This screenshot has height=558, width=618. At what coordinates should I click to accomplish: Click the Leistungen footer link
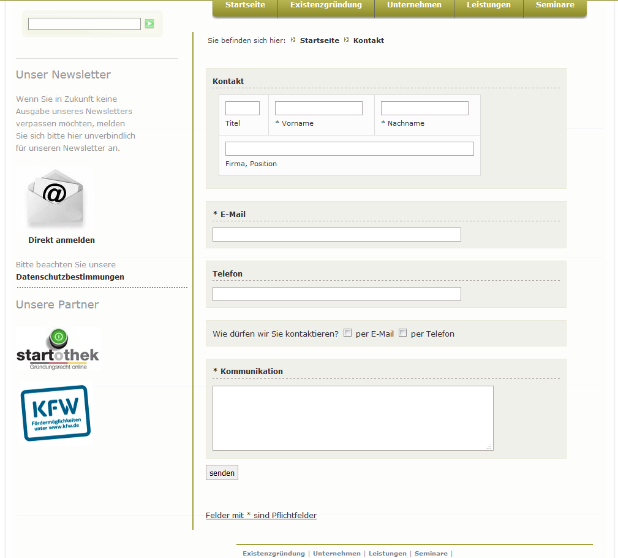388,553
